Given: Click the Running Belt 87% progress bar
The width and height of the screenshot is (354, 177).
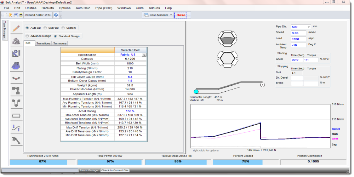Looking at the screenshot, I should point(42,162).
